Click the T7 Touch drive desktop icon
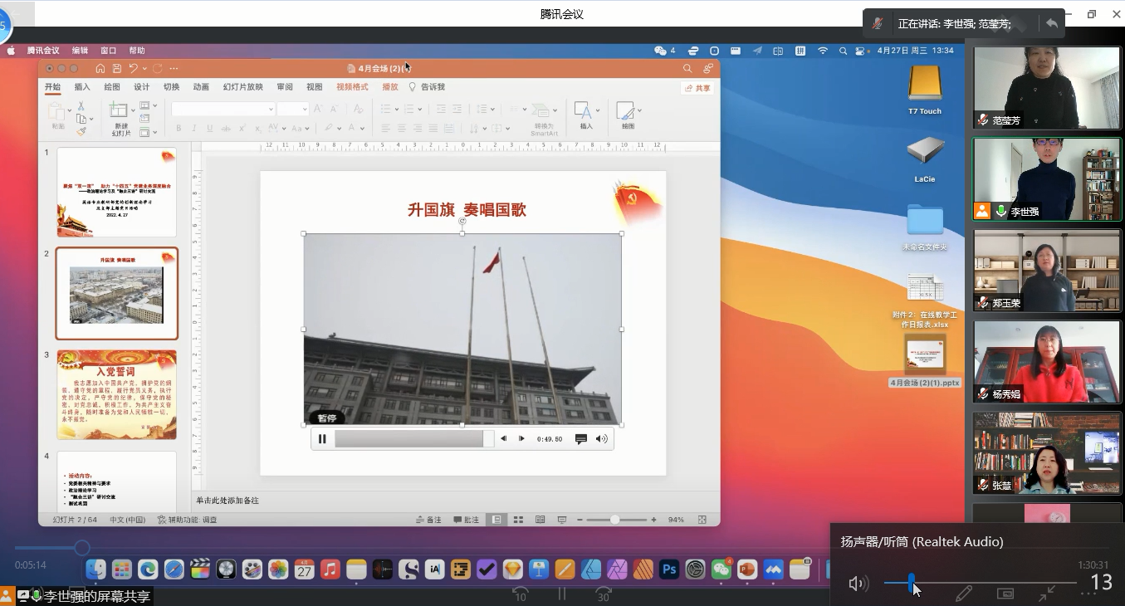 click(x=925, y=84)
